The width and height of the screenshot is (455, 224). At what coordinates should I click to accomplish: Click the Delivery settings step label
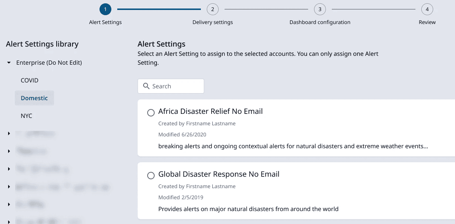point(213,22)
